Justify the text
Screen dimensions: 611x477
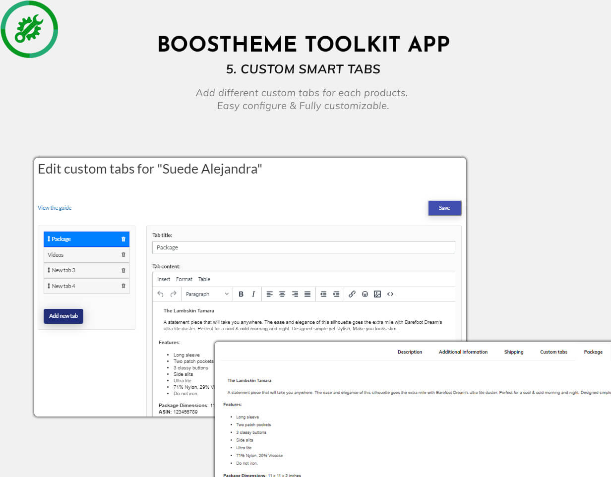coord(307,294)
